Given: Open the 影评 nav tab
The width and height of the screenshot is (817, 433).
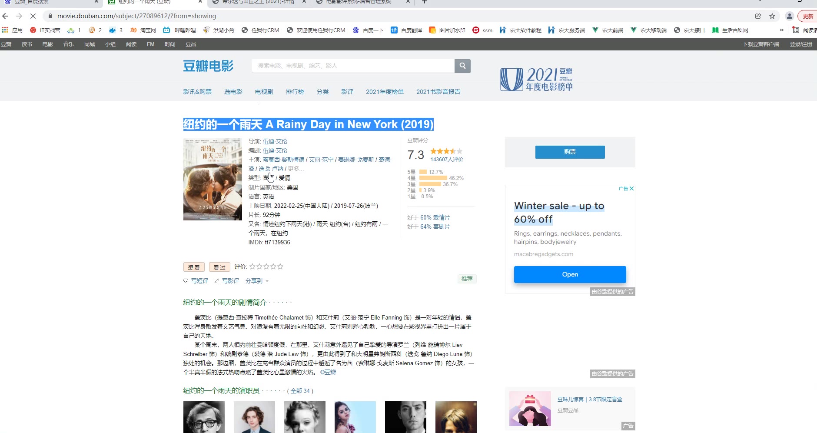Looking at the screenshot, I should click(x=347, y=92).
